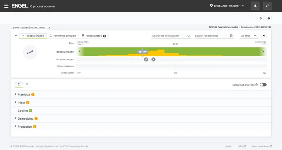Open the second set value change pencil marker
This screenshot has height=150, width=282.
point(153,60)
